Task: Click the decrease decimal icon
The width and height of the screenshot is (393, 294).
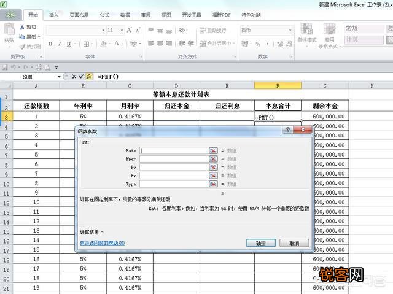Action: (289, 44)
